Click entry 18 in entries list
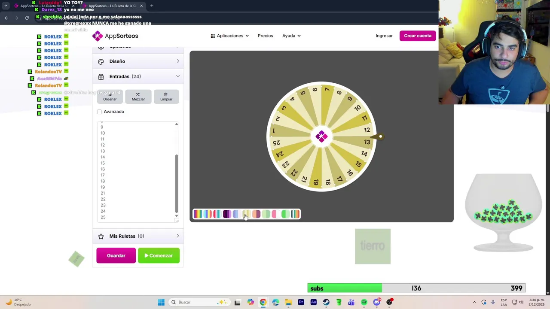This screenshot has height=309, width=550. 103,181
